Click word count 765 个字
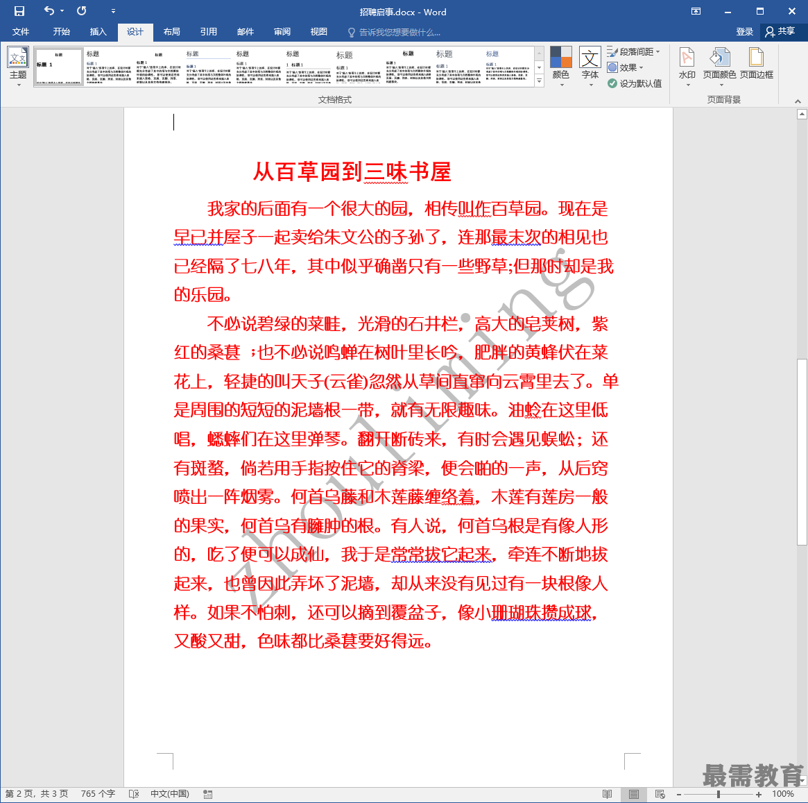 pos(98,794)
